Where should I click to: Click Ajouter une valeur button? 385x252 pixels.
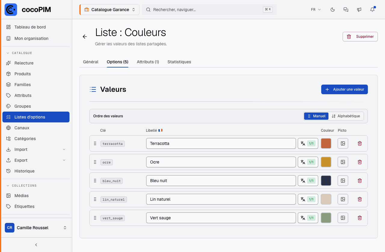click(344, 89)
